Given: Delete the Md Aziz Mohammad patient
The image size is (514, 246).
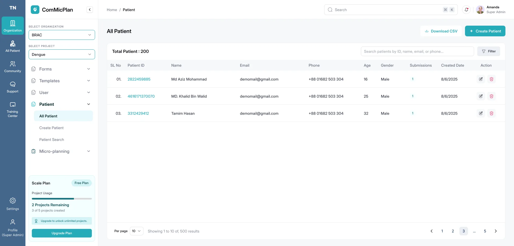Looking at the screenshot, I should (x=492, y=79).
